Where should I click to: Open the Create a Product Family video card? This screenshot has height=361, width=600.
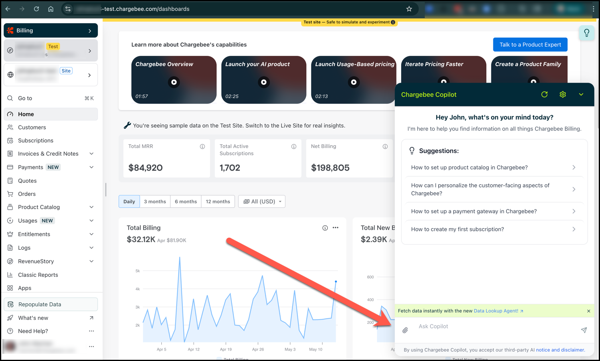(x=529, y=69)
